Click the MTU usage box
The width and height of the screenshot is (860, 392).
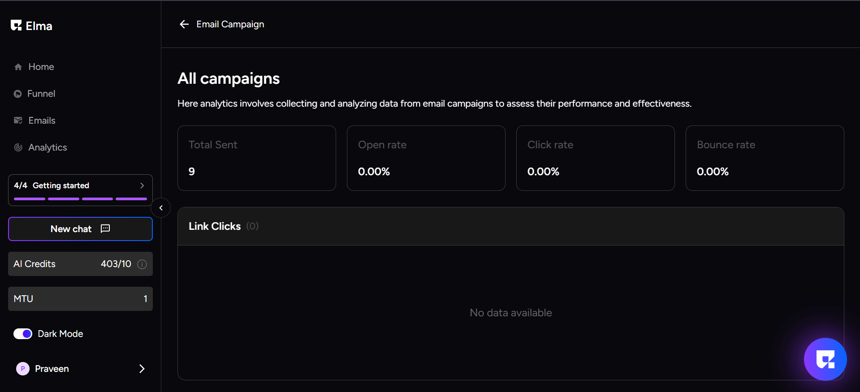pyautogui.click(x=80, y=299)
